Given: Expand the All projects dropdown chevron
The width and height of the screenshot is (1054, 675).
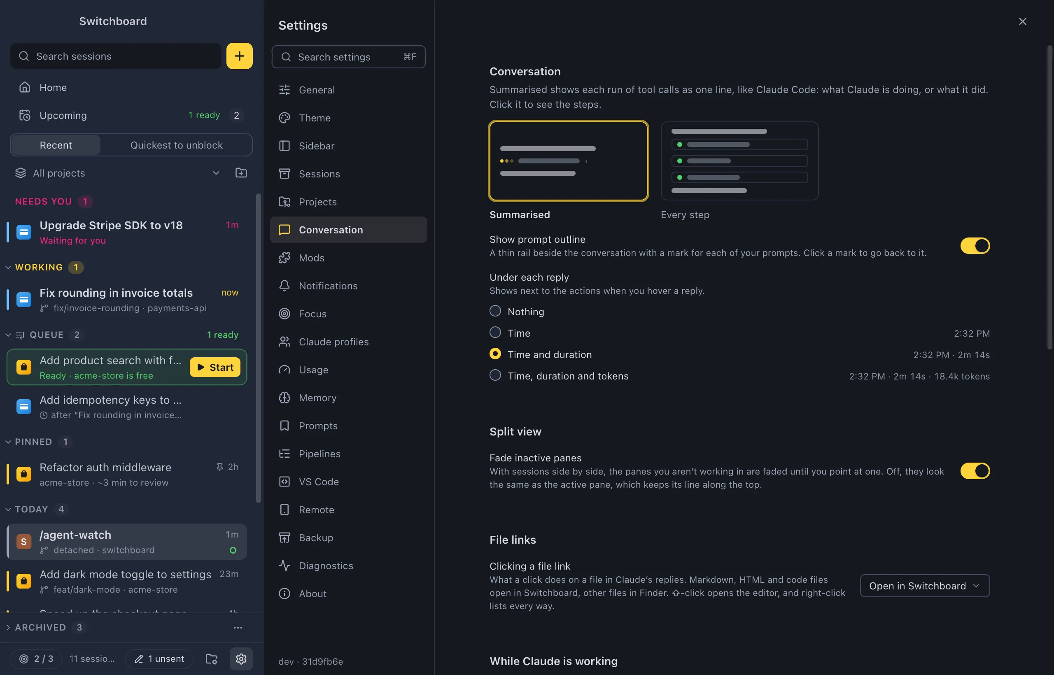Looking at the screenshot, I should [216, 173].
